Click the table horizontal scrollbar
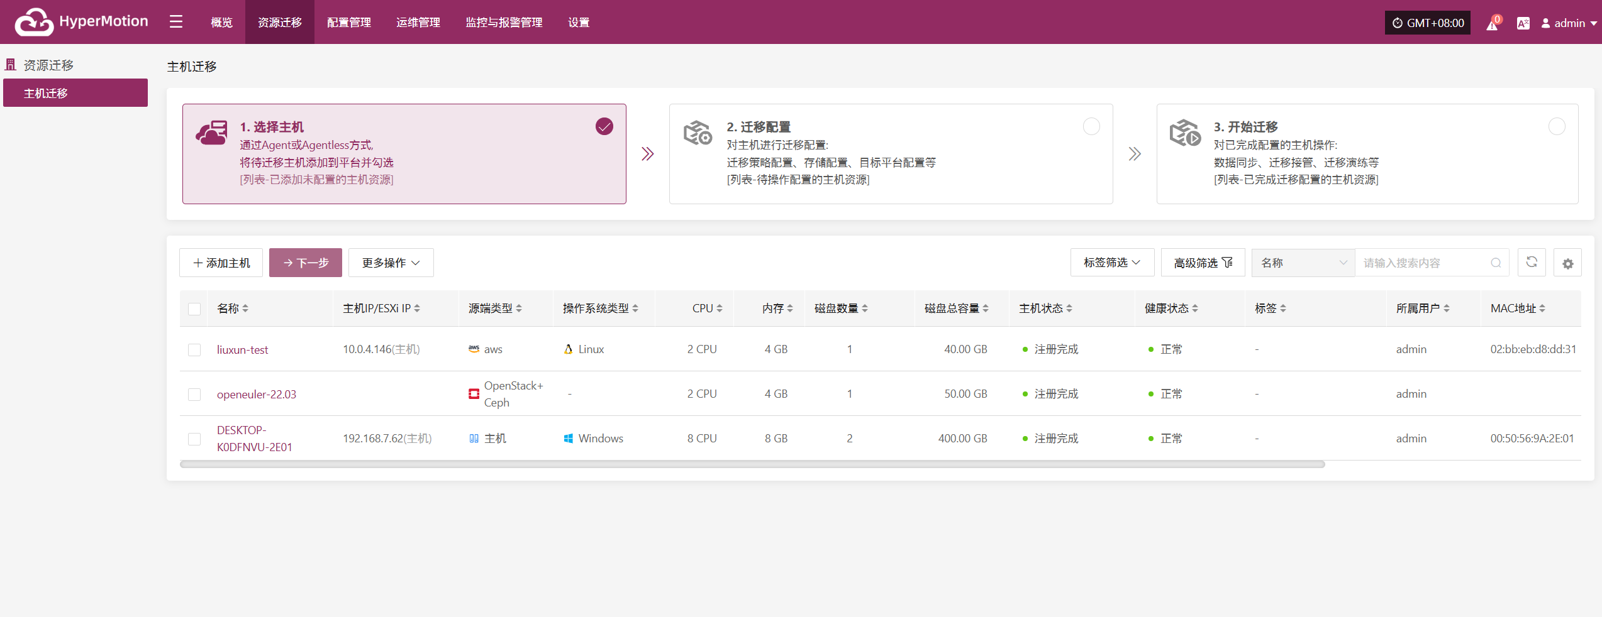 (752, 464)
